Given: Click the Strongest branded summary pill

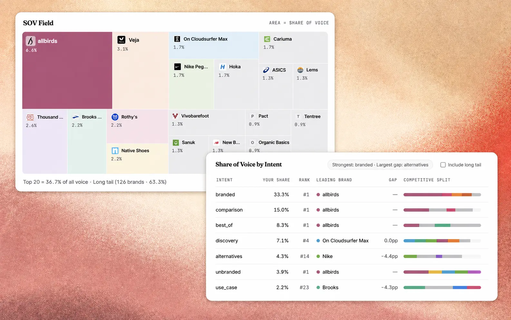Looking at the screenshot, I should point(380,165).
